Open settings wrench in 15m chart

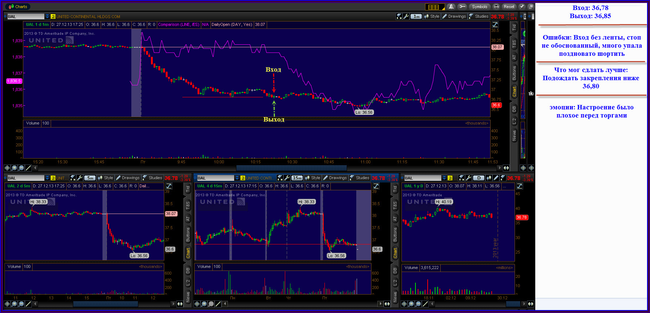(287, 178)
